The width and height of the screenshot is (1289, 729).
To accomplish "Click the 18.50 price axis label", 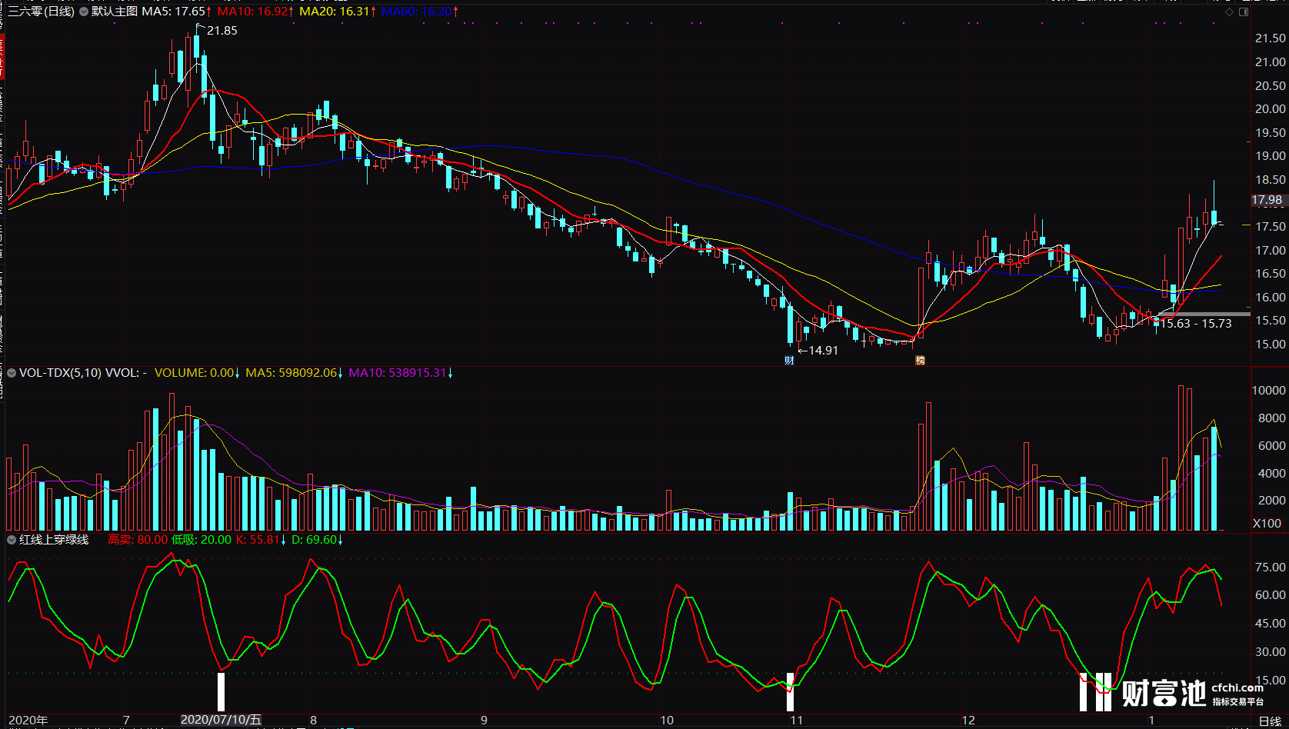I will click(x=1271, y=180).
